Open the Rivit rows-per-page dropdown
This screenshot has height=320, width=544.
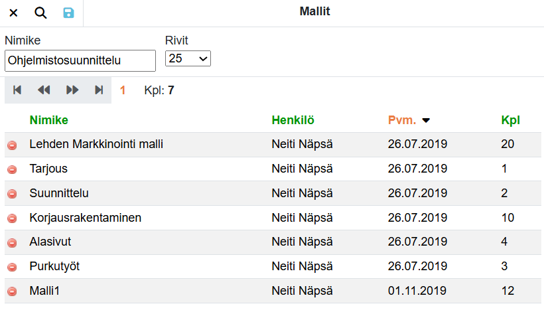[188, 58]
